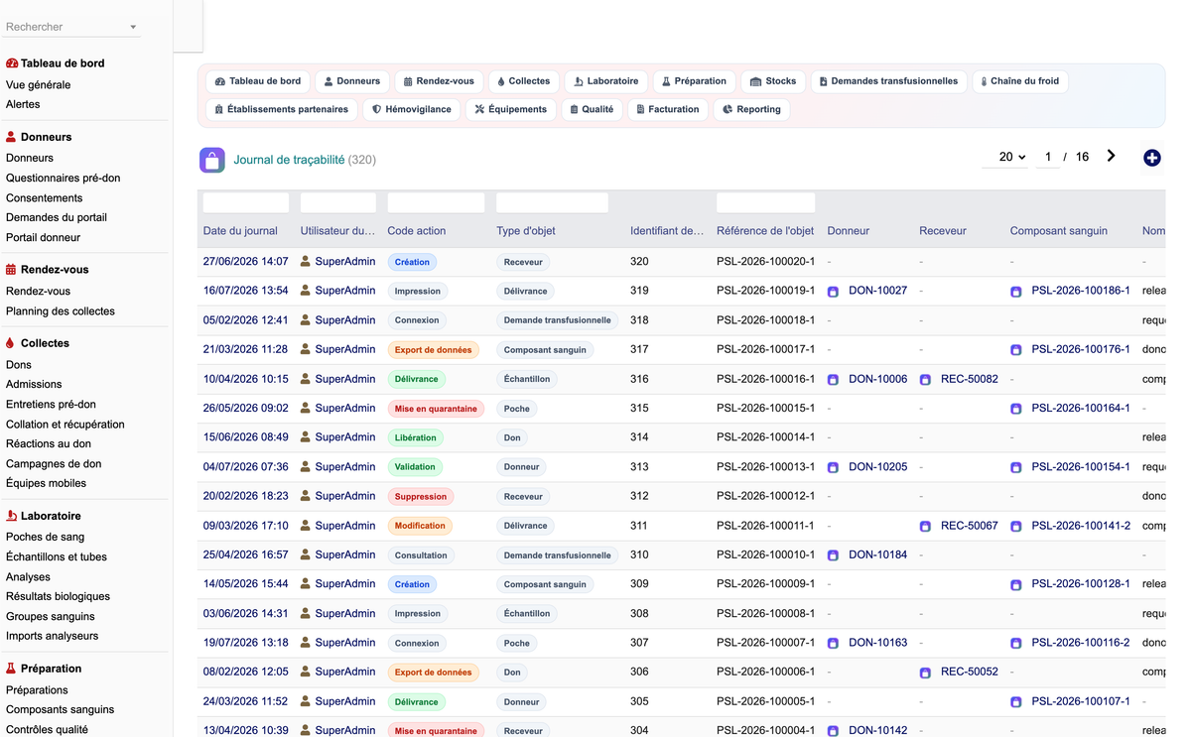
Task: Open Planning des collectes in sidebar
Action: tap(61, 311)
